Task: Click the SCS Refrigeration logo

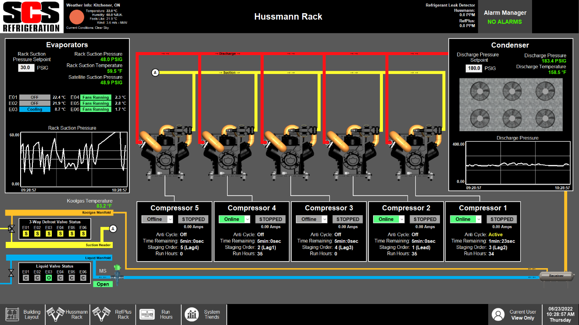Action: (x=31, y=17)
